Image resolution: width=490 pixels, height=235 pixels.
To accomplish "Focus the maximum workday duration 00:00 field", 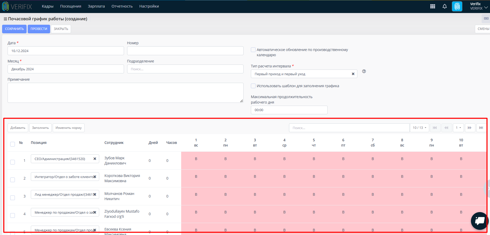I will 289,110.
